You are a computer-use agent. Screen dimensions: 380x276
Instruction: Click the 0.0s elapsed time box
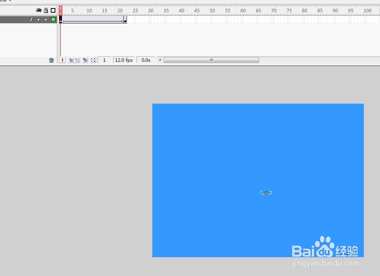click(146, 60)
